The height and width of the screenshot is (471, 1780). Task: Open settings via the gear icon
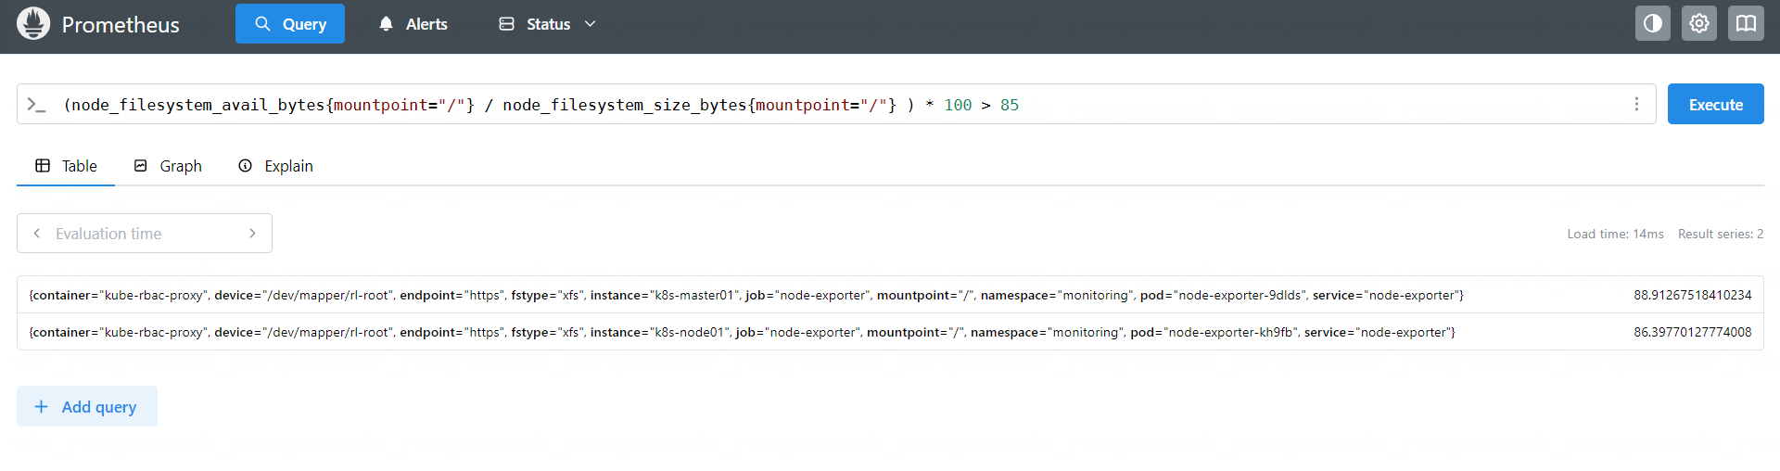coord(1698,24)
